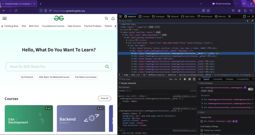Open the Firefox account icon
Viewport: 255px width, 135px height.
coord(239,11)
